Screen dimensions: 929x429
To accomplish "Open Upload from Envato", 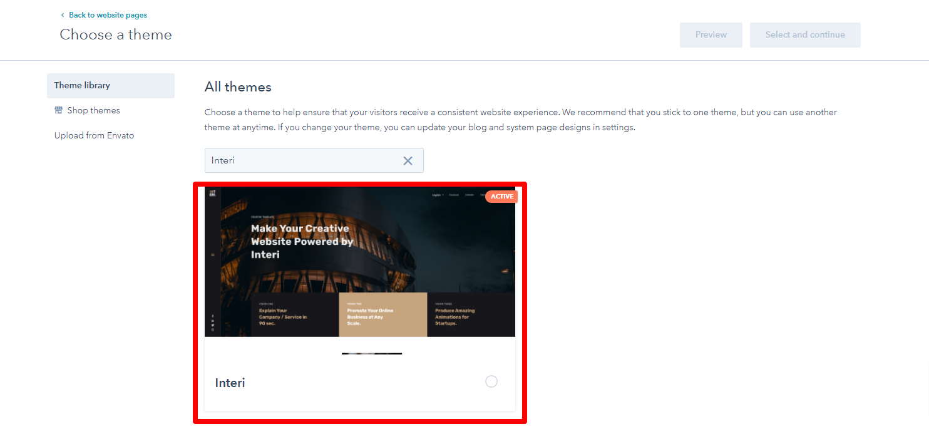I will [x=94, y=136].
